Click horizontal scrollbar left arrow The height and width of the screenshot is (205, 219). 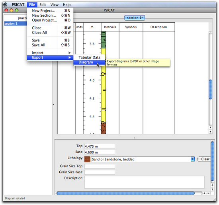coord(204,193)
